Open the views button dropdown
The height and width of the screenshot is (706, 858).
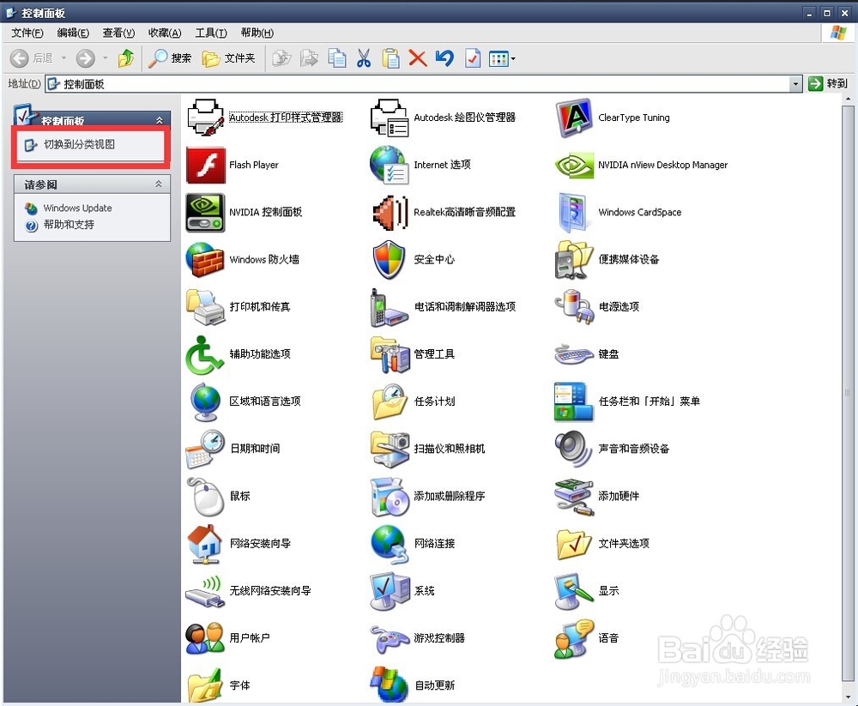(x=513, y=58)
